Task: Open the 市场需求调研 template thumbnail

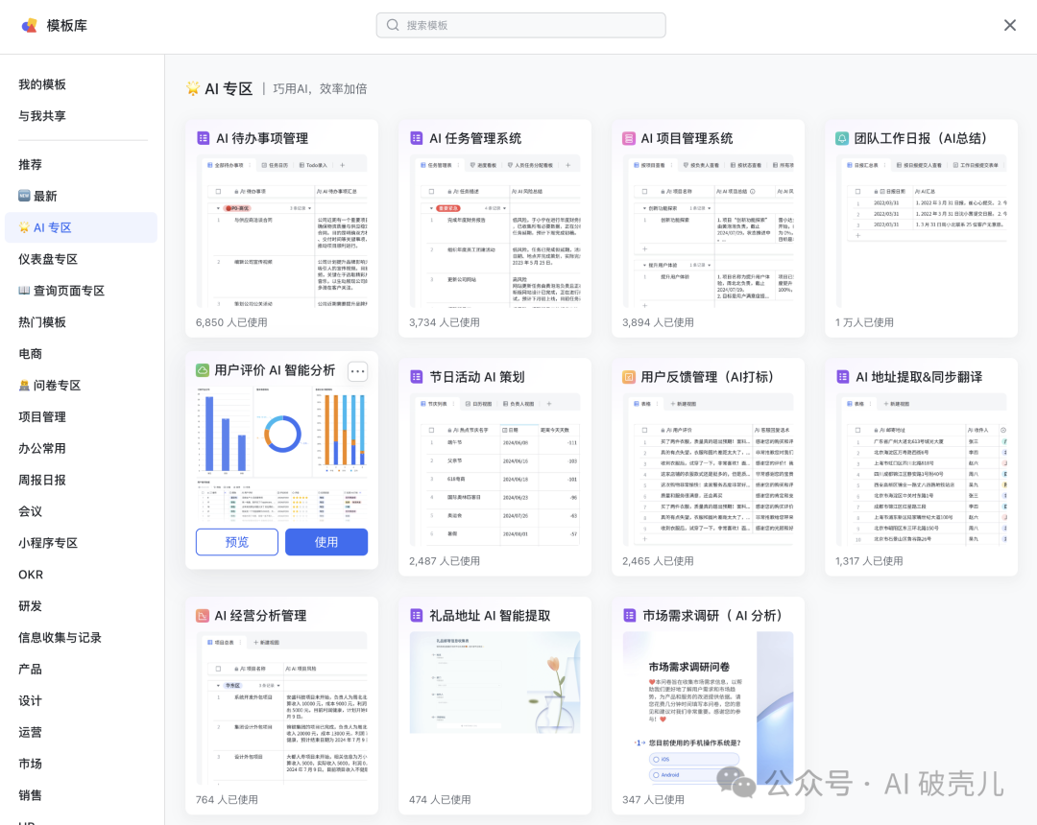Action: click(708, 708)
